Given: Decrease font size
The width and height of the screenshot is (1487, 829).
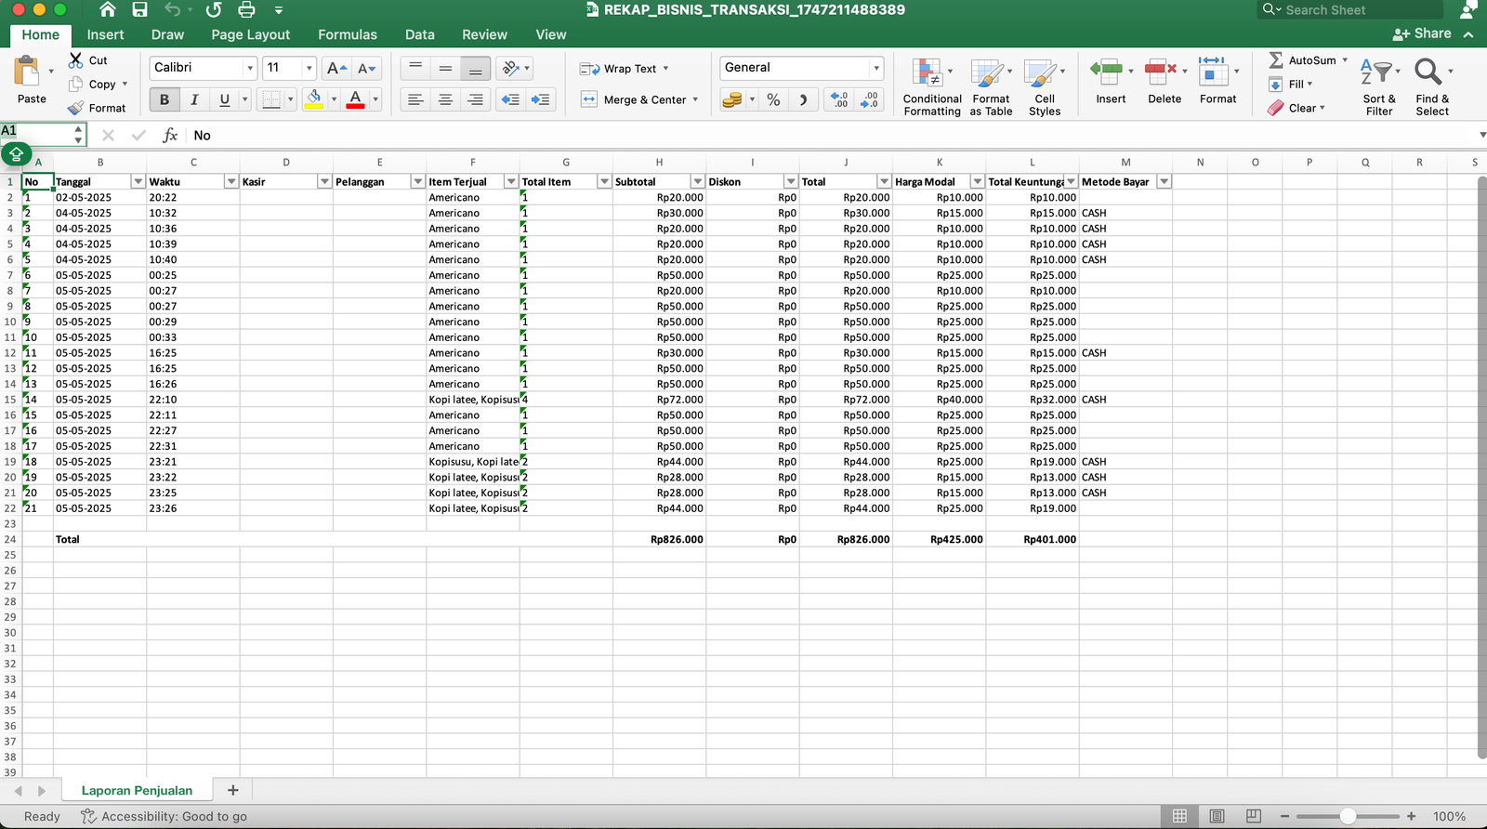Looking at the screenshot, I should [x=366, y=68].
